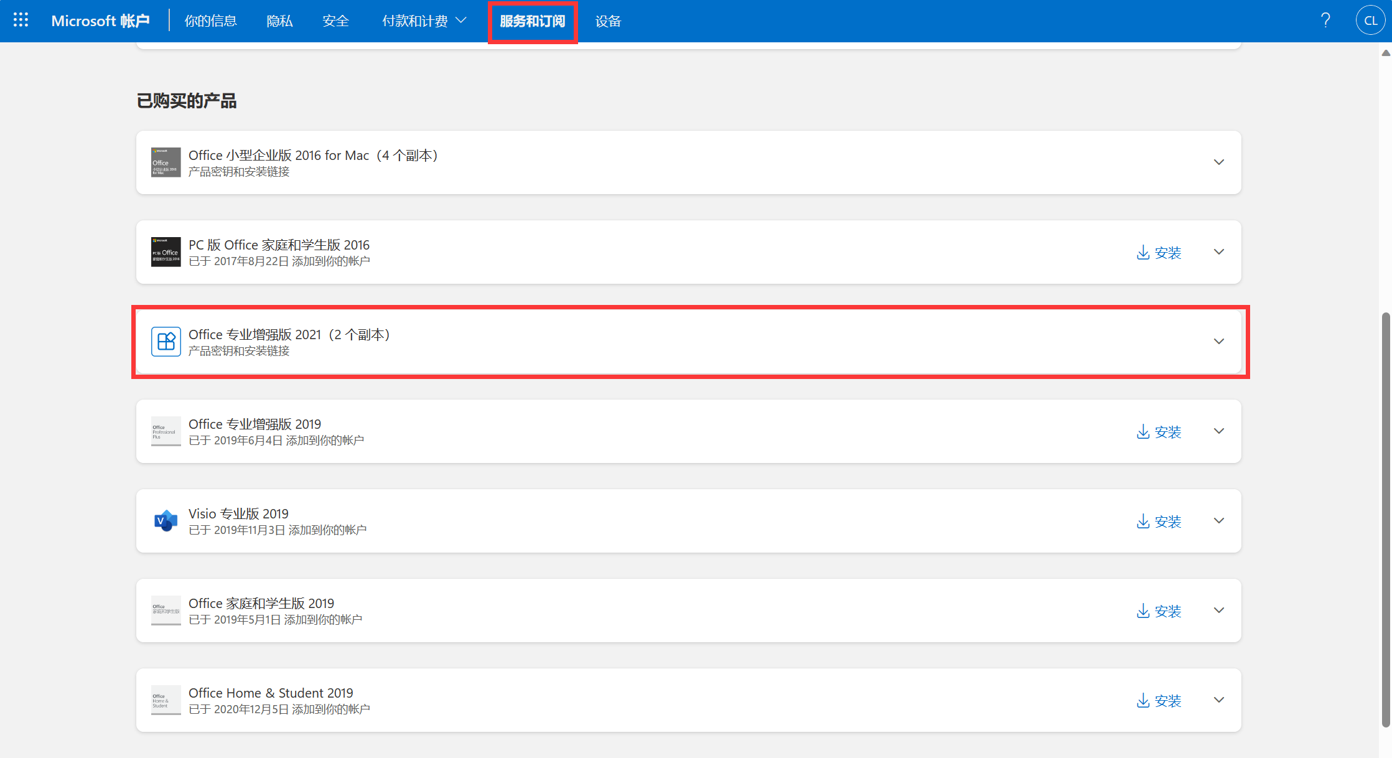Install Office 家庭和学生版 2019
Viewport: 1392px width, 758px height.
tap(1159, 611)
